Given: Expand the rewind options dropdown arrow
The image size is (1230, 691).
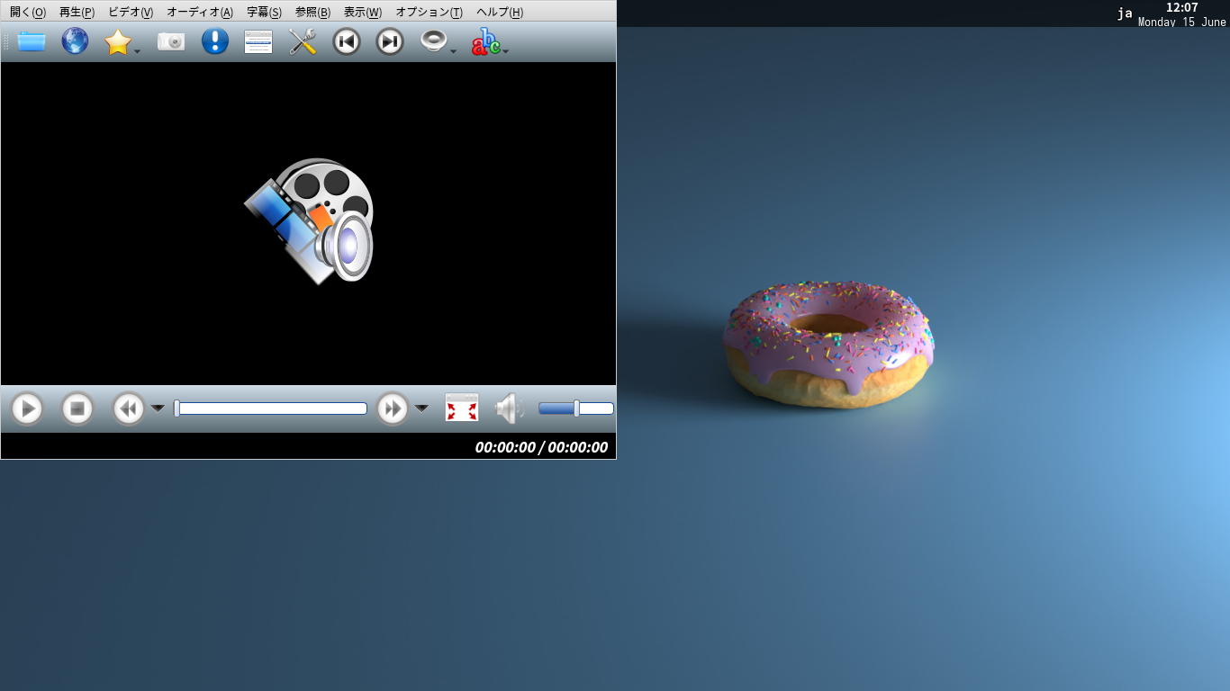Looking at the screenshot, I should point(158,408).
